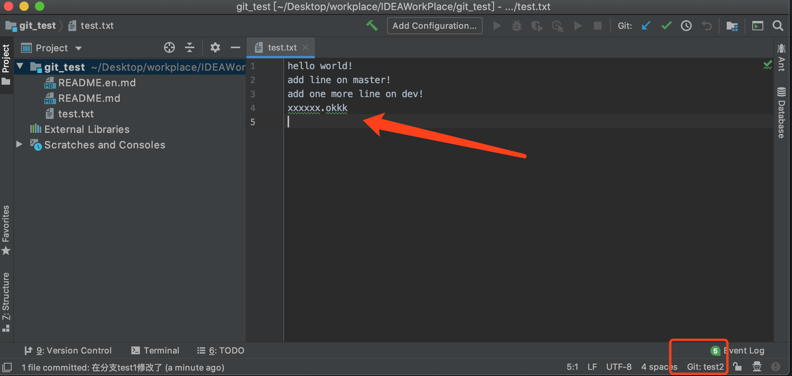Toggle the read-only lock icon
Viewport: 792px width, 376px height.
737,366
